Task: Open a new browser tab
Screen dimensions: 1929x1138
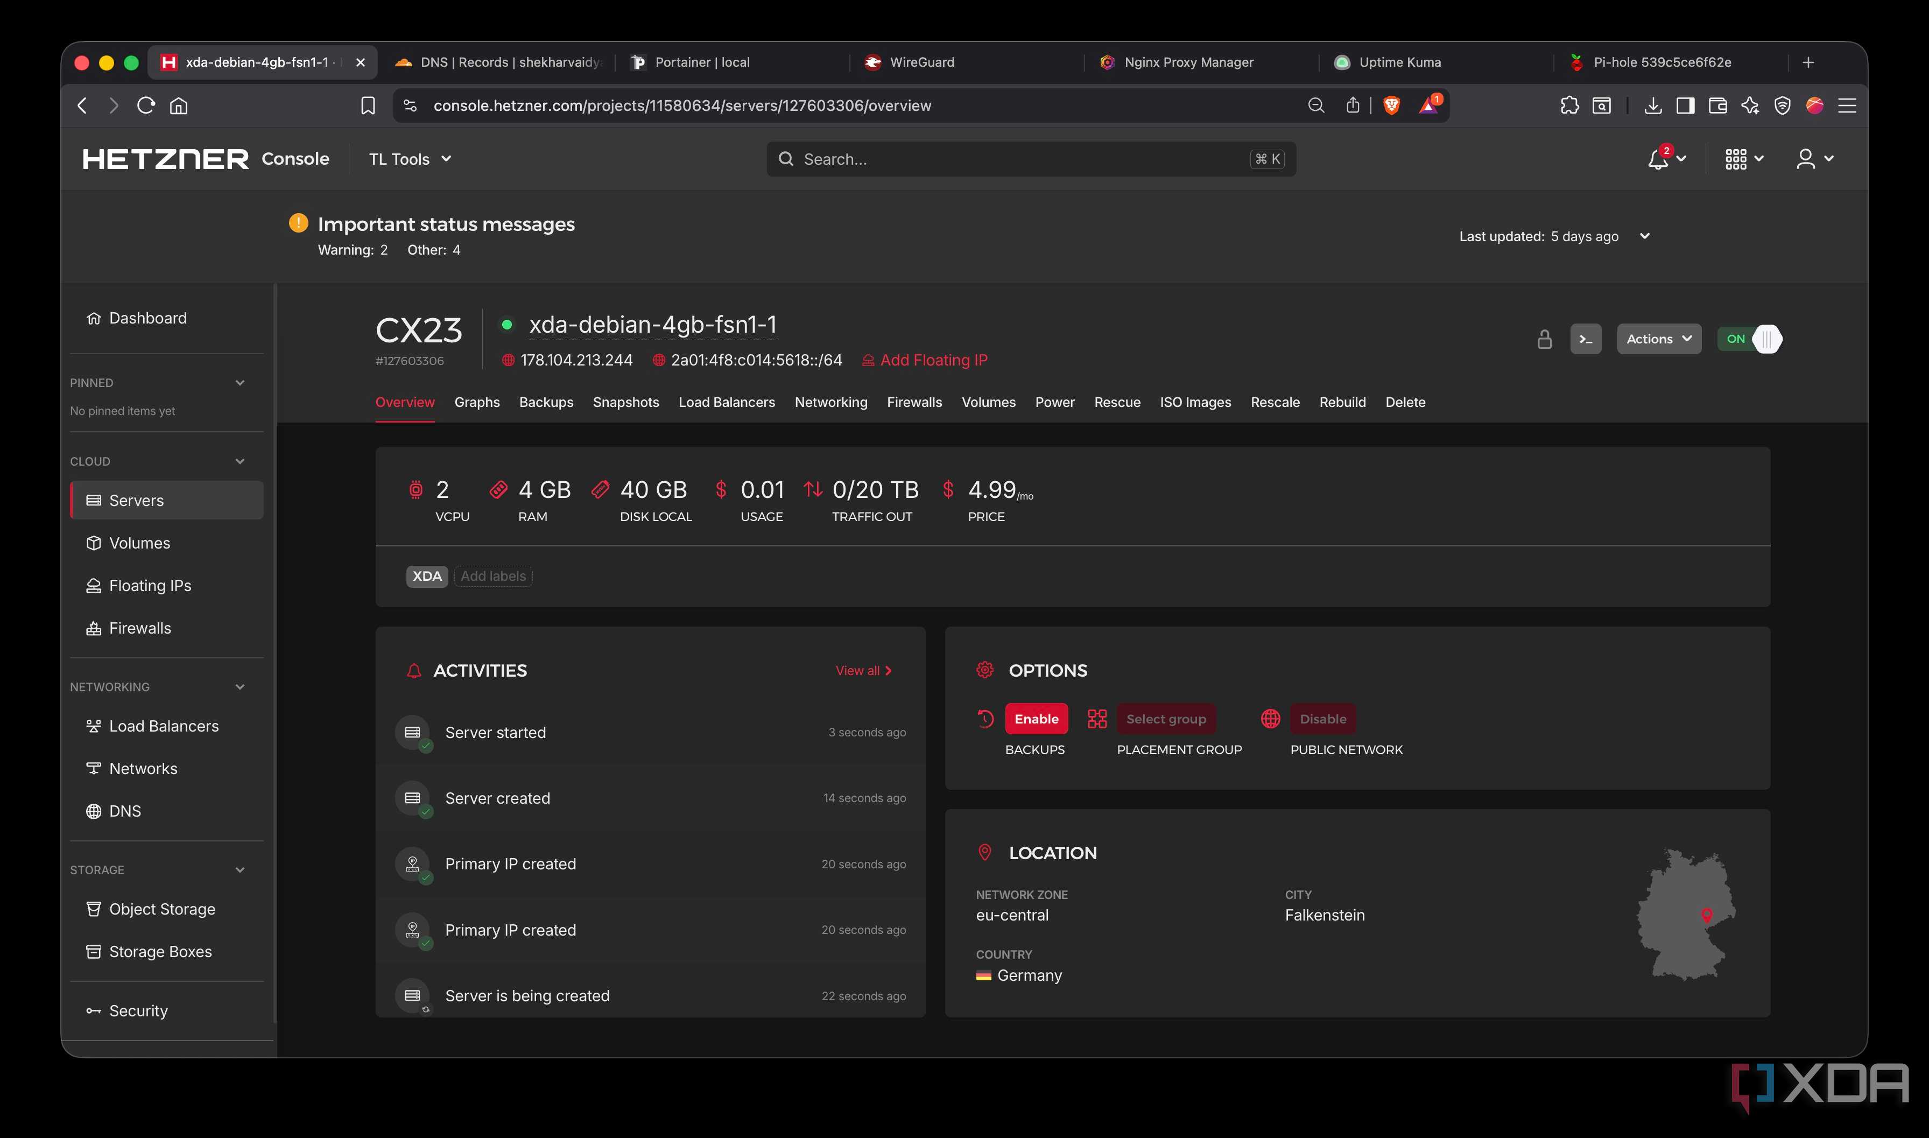Action: pos(1808,62)
